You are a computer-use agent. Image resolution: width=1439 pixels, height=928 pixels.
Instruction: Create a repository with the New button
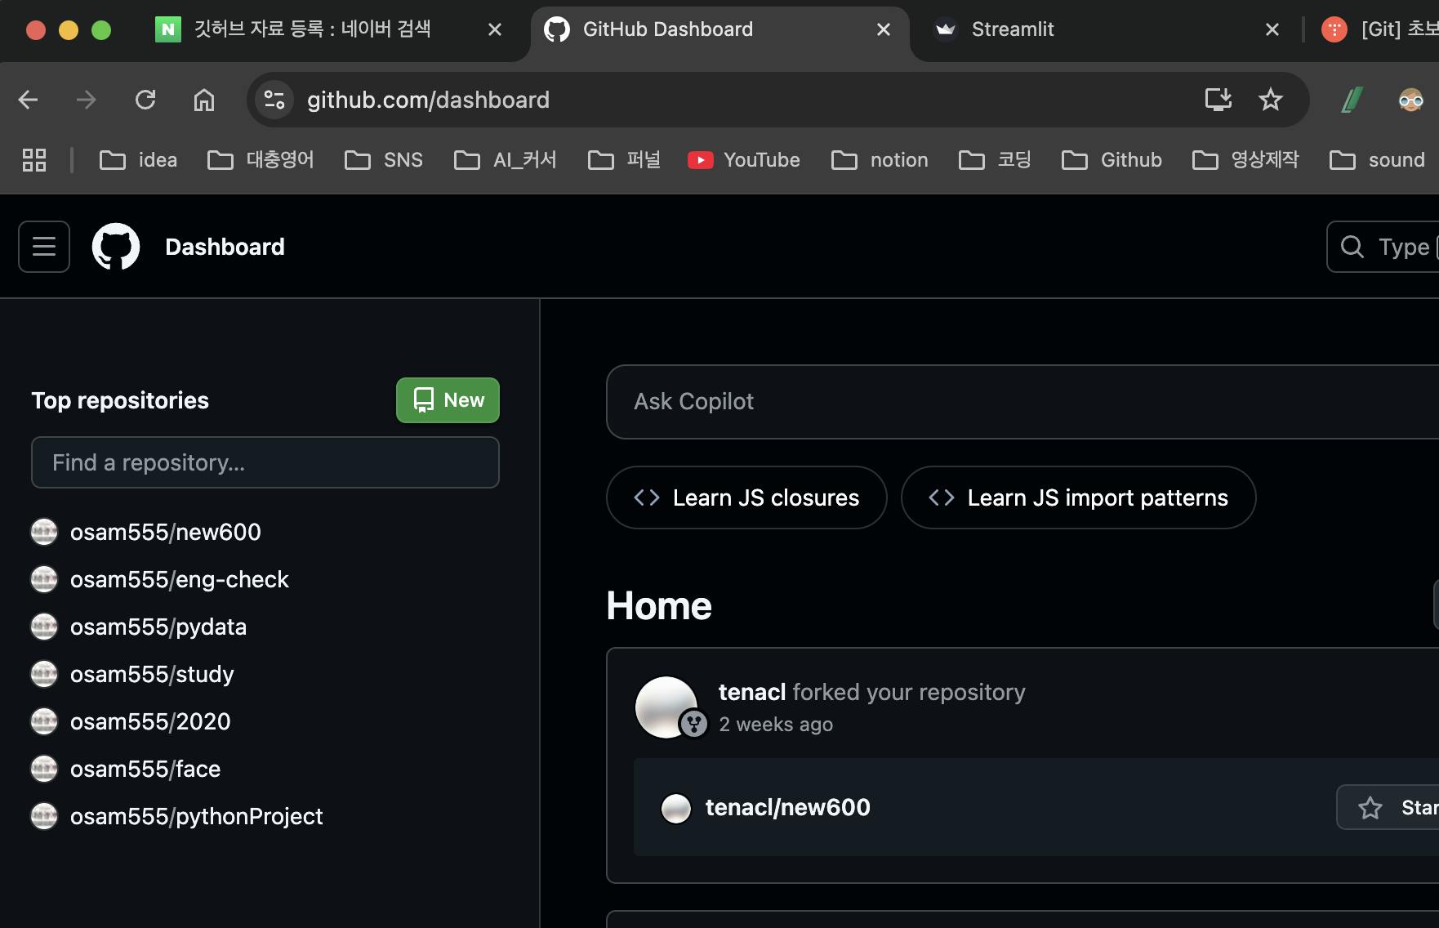448,400
